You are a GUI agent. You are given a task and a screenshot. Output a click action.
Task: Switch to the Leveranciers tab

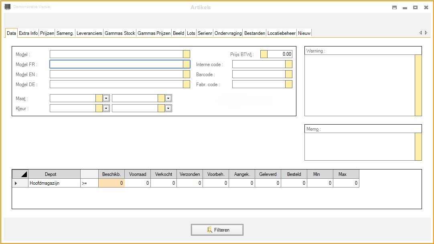(x=89, y=33)
